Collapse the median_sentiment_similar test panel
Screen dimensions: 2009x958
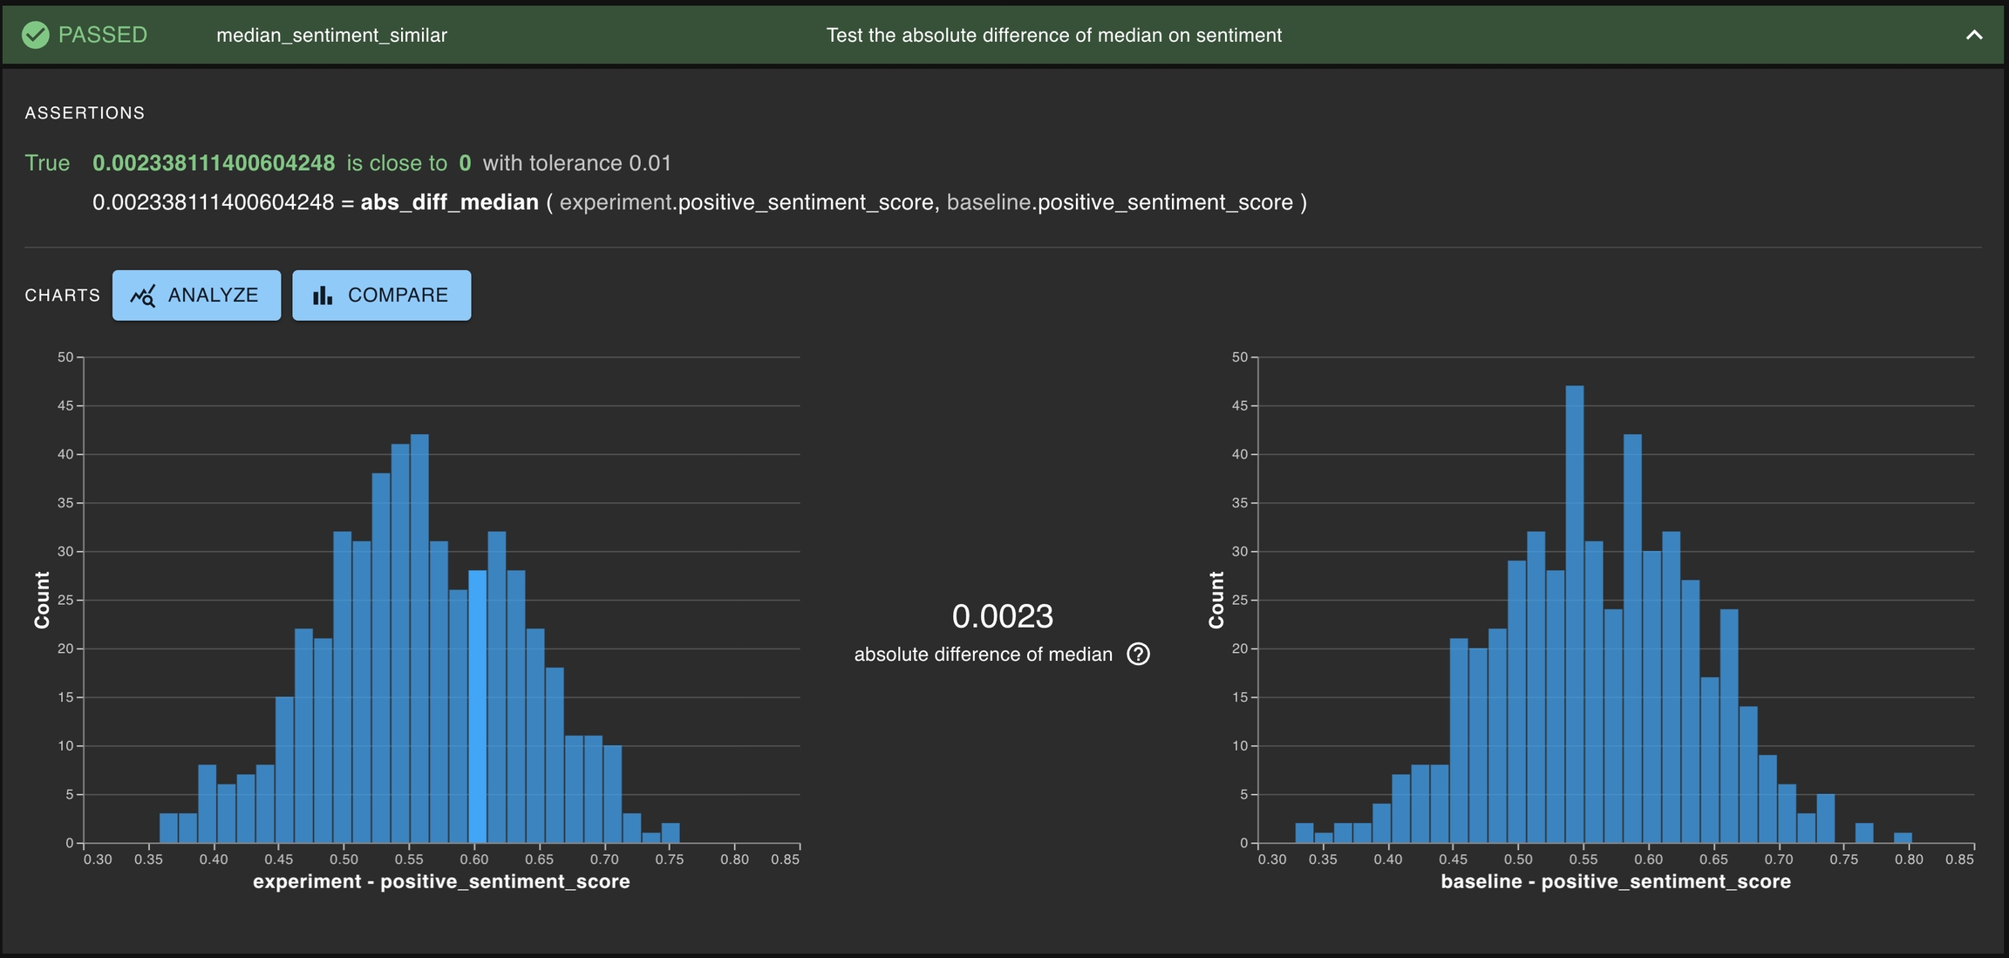[1974, 35]
